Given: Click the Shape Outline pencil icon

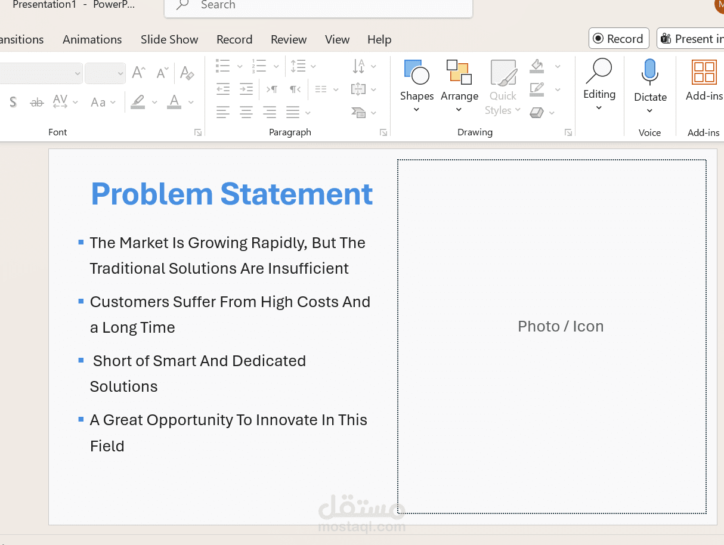Looking at the screenshot, I should click(x=537, y=89).
